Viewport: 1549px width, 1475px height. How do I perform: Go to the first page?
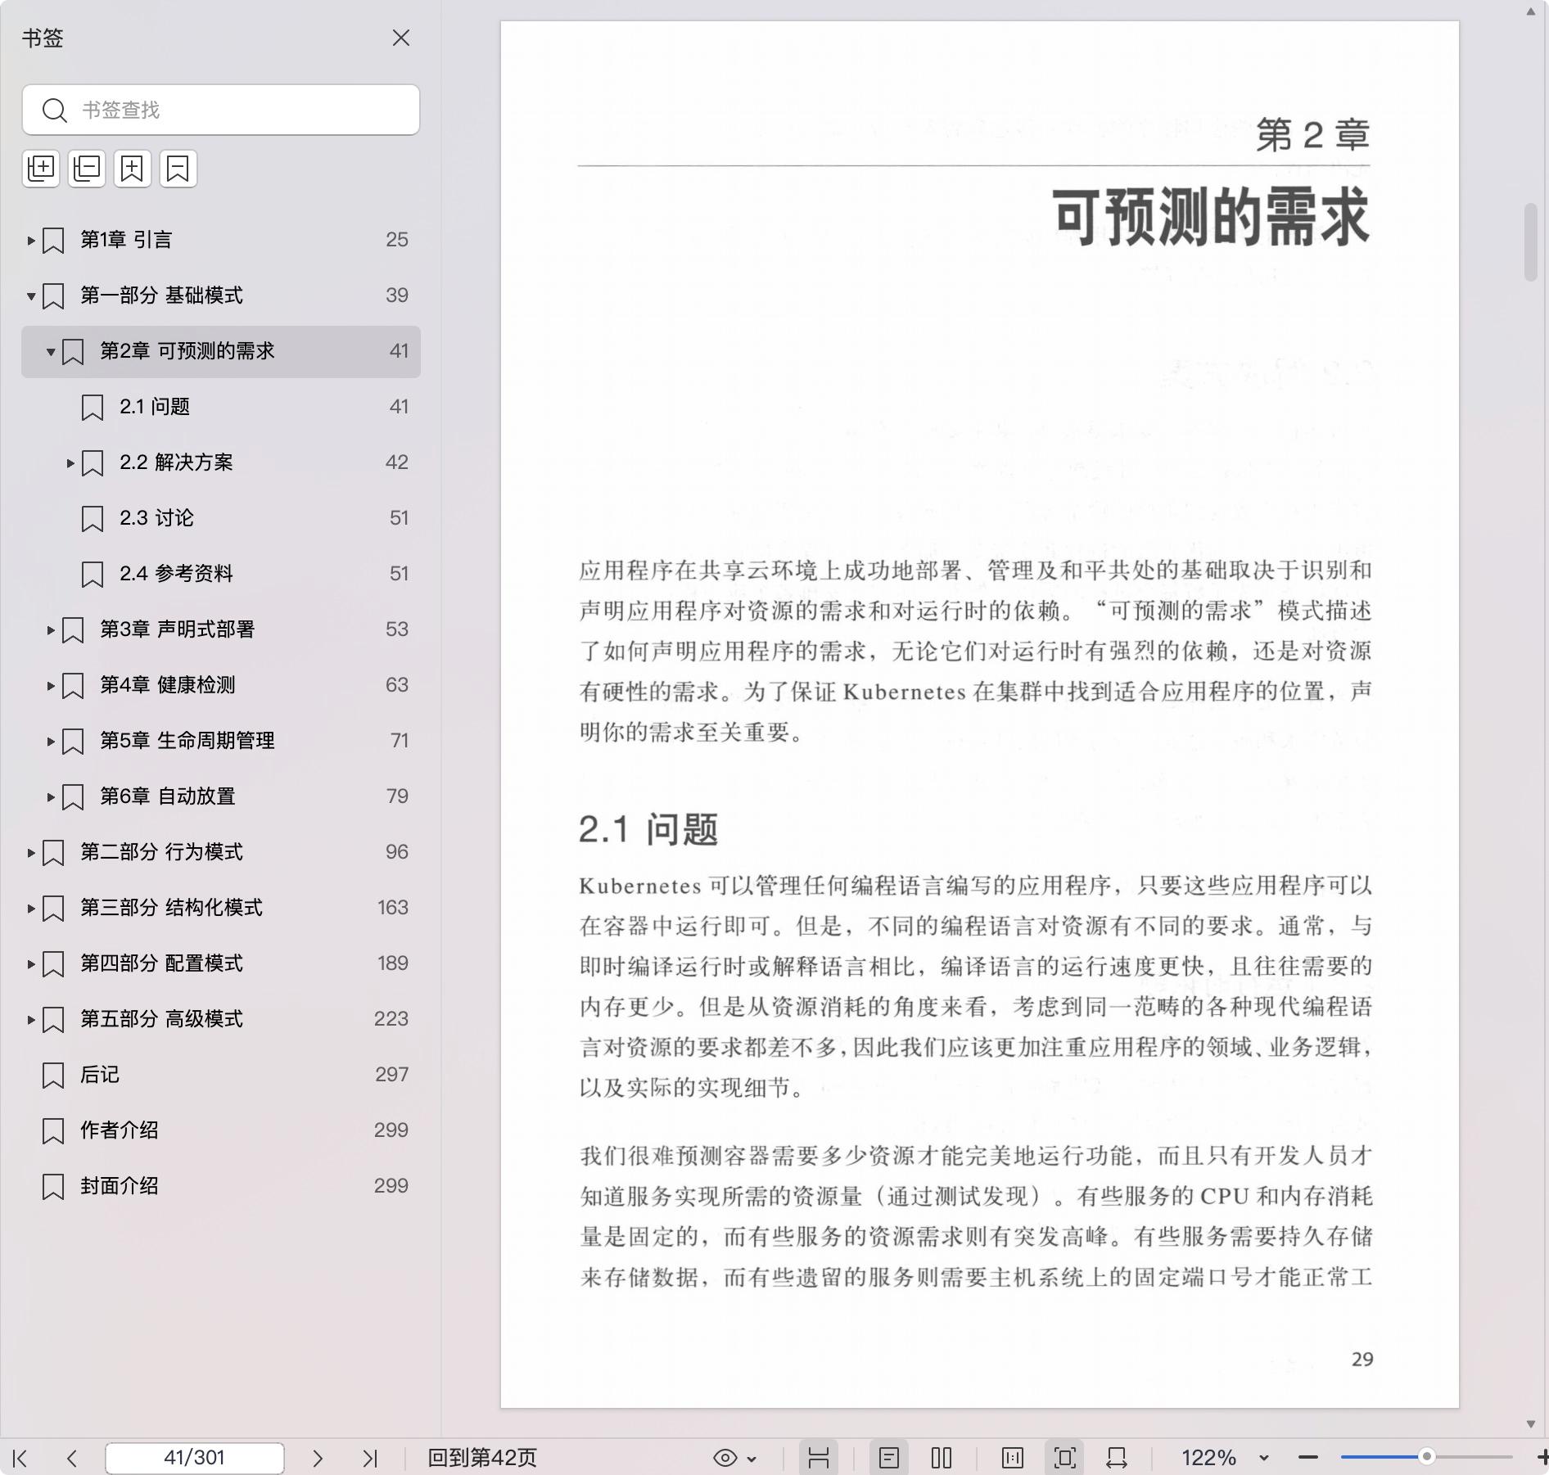(20, 1458)
